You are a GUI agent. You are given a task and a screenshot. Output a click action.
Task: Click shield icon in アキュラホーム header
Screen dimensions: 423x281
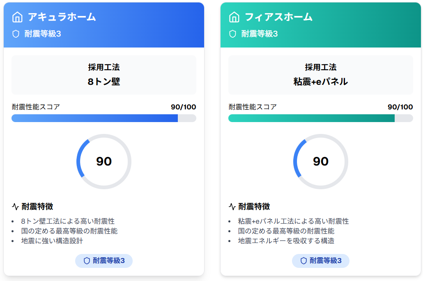coord(16,34)
